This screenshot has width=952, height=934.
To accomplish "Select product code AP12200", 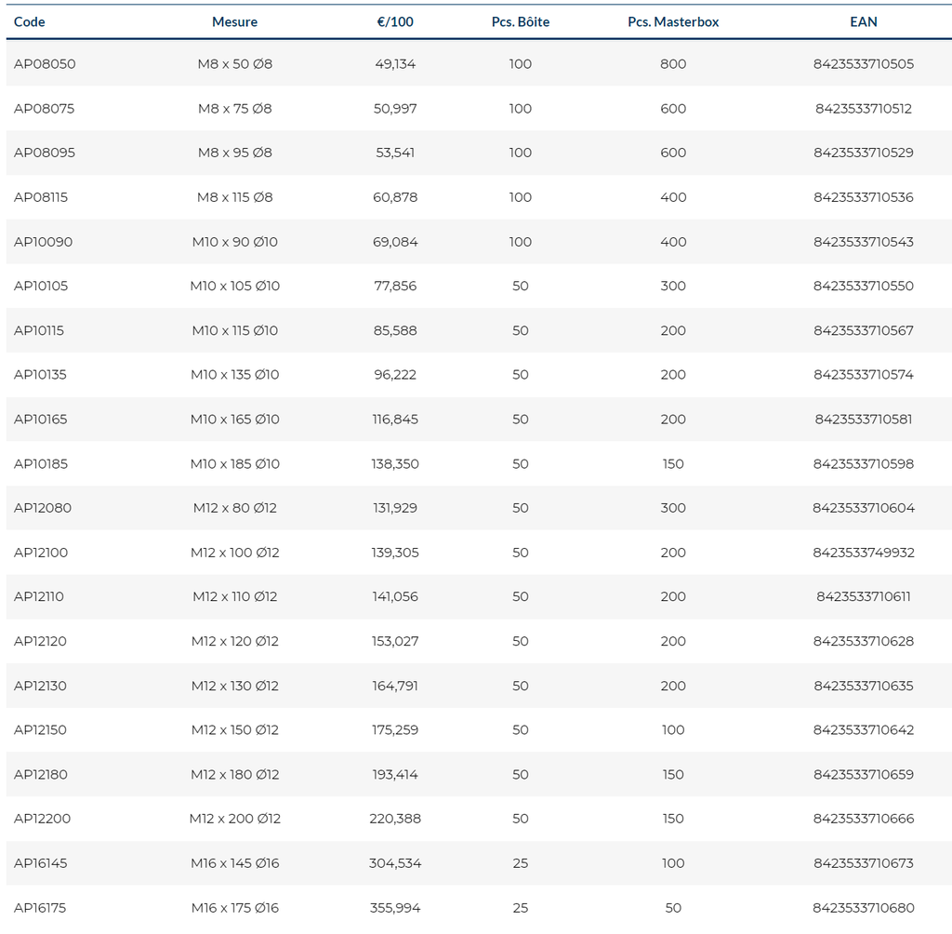I will click(x=42, y=819).
